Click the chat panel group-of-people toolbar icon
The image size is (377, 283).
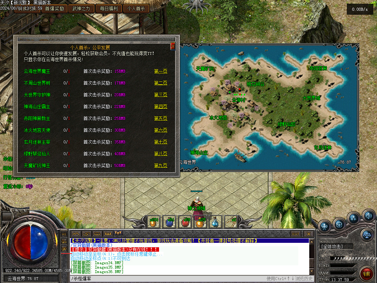click(x=108, y=234)
